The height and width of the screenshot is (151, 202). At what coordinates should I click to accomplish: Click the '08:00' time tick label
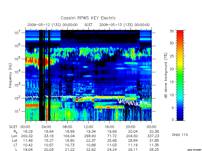(x=67, y=127)
